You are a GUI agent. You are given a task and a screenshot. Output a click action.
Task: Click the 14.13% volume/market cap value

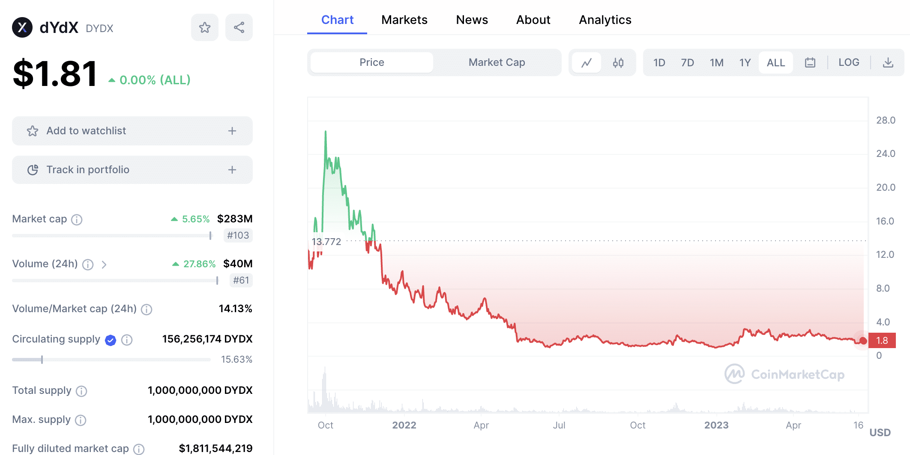[x=235, y=309]
